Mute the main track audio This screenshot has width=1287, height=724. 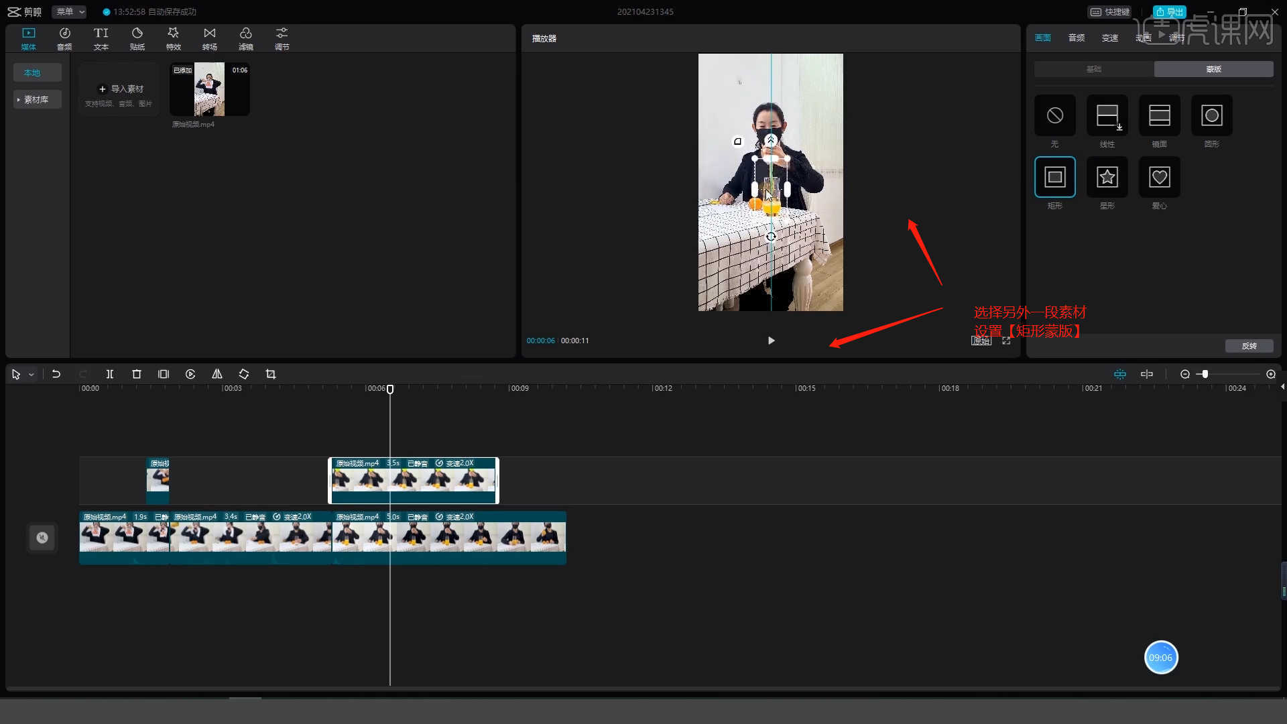point(42,538)
